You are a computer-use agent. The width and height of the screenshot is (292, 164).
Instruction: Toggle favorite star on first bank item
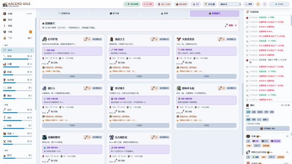[248, 141]
